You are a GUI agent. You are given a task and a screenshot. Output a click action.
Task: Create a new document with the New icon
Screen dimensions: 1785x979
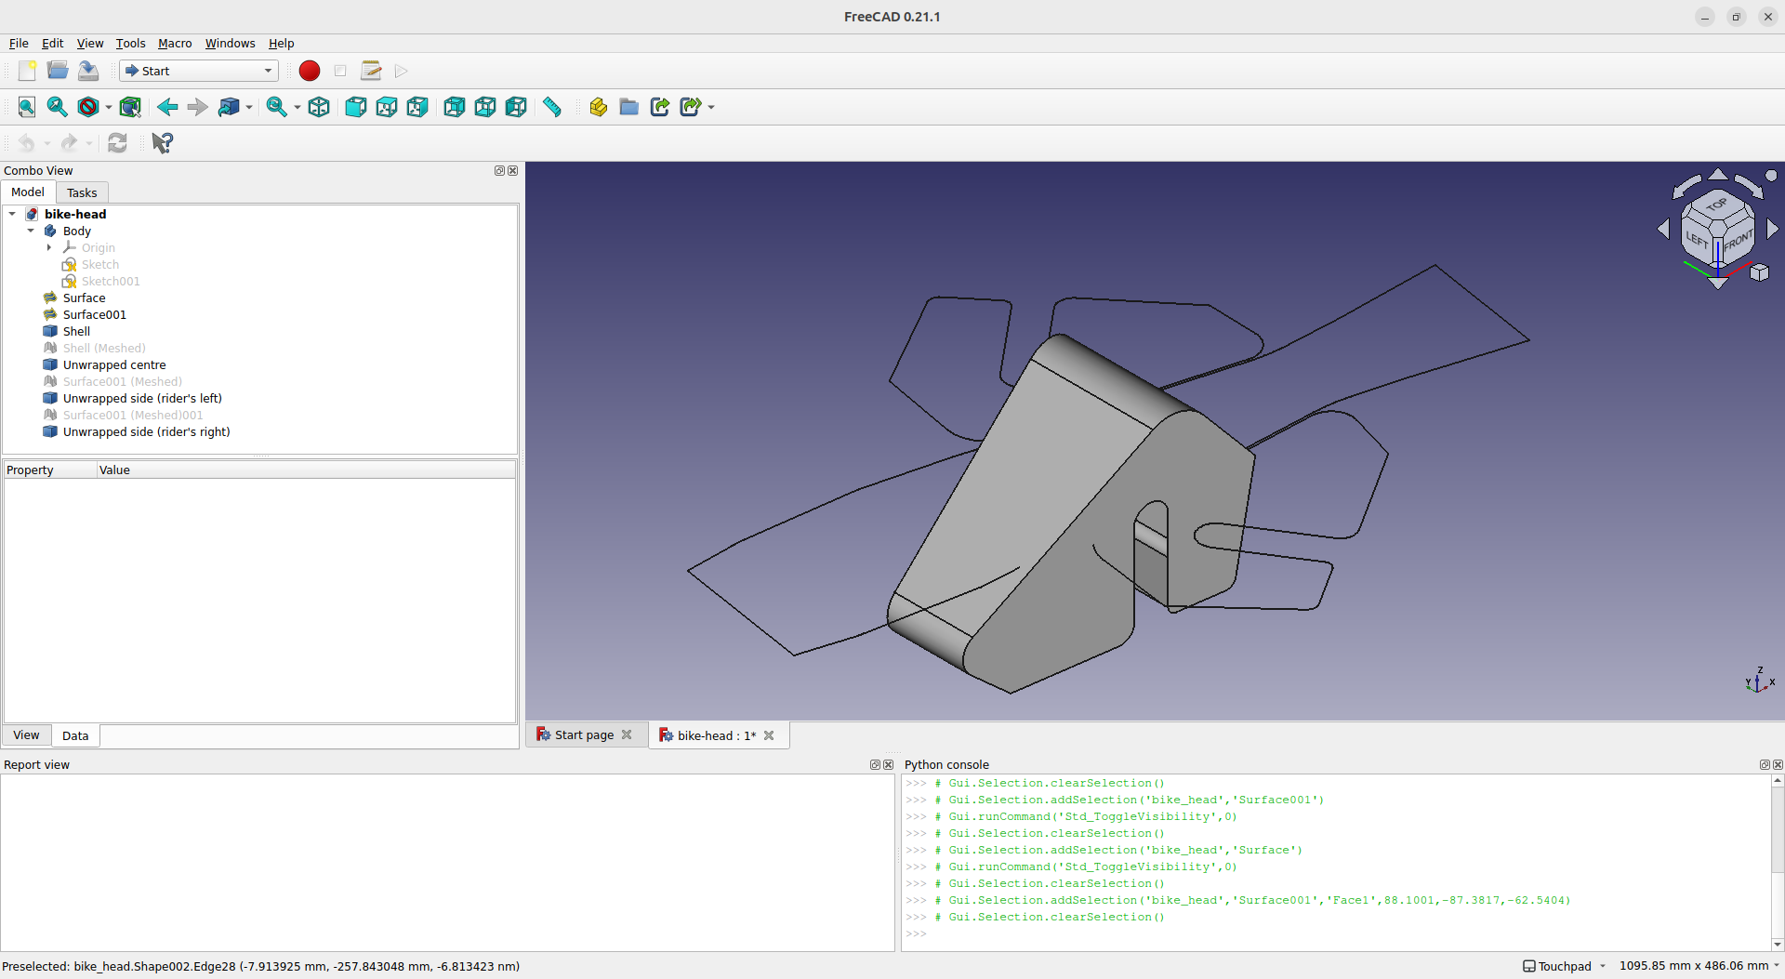[x=27, y=71]
